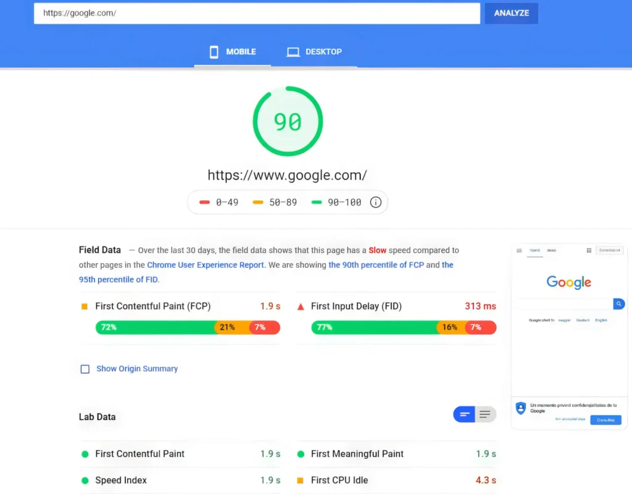Click the First Meaningful Paint 1.9 s value
Screen dimensions: 632x494
(486, 454)
